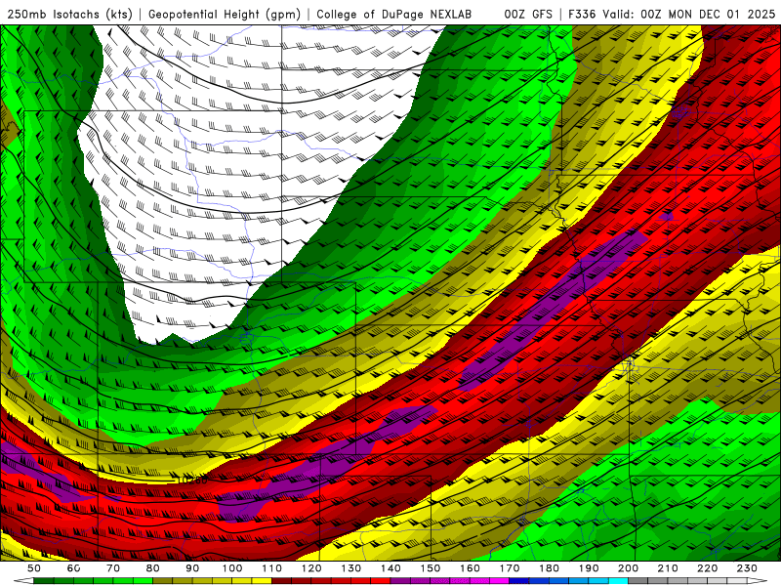Click the 70 value on the color scale
Image resolution: width=781 pixels, height=586 pixels.
[x=113, y=568]
